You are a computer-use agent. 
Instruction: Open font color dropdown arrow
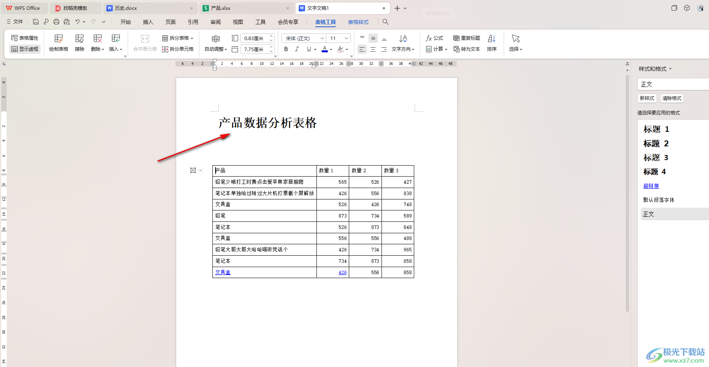click(331, 50)
